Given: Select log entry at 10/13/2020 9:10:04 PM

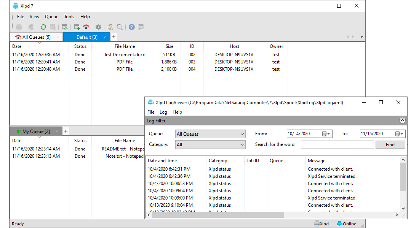Looking at the screenshot, I should pos(273,205).
